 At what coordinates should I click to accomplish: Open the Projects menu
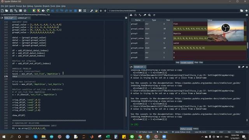tap(46, 6)
